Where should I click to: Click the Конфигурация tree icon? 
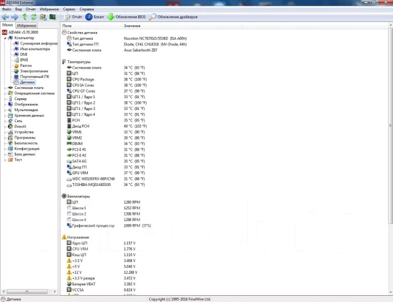coord(10,149)
